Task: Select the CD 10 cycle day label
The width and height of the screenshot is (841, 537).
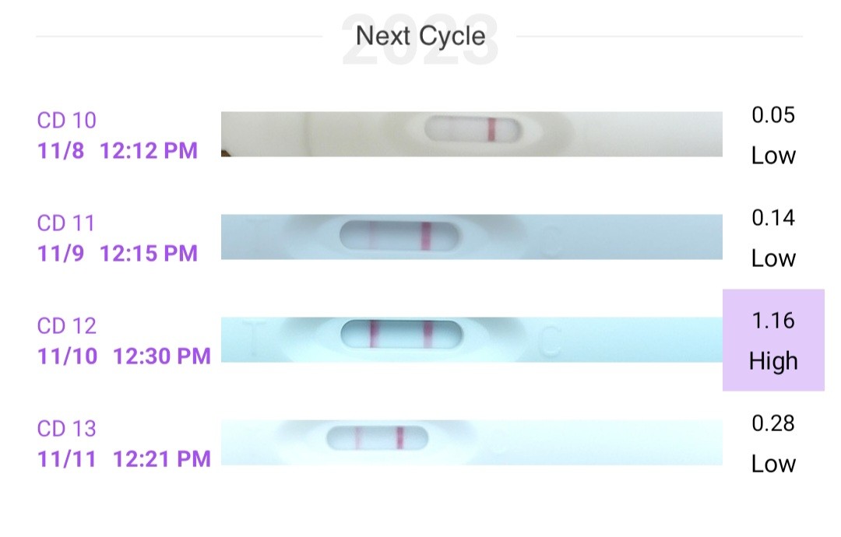Action: pyautogui.click(x=67, y=121)
